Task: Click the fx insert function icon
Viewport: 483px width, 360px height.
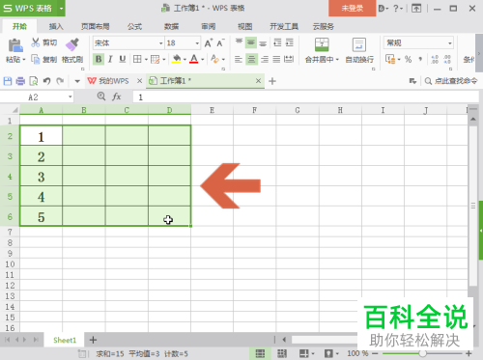Action: pos(116,97)
